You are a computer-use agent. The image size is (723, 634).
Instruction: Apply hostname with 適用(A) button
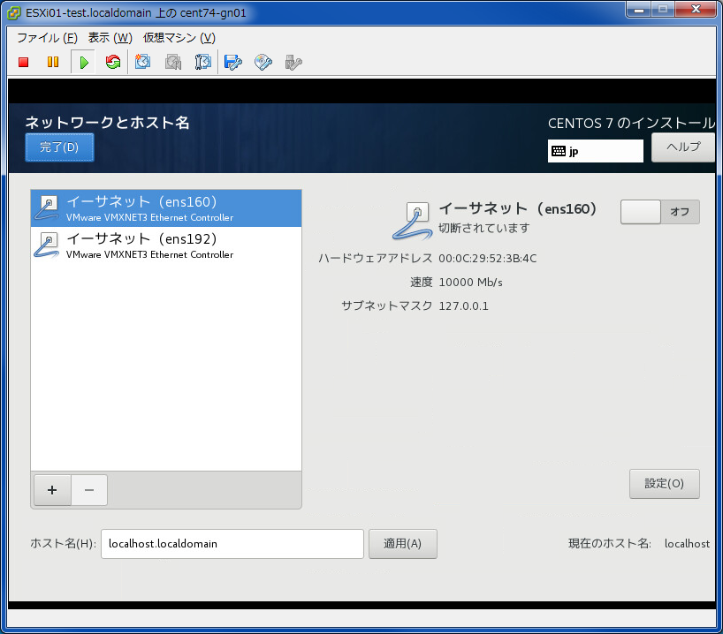402,544
